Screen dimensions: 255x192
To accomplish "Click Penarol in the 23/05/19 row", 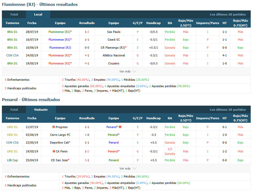I will coord(114,143).
